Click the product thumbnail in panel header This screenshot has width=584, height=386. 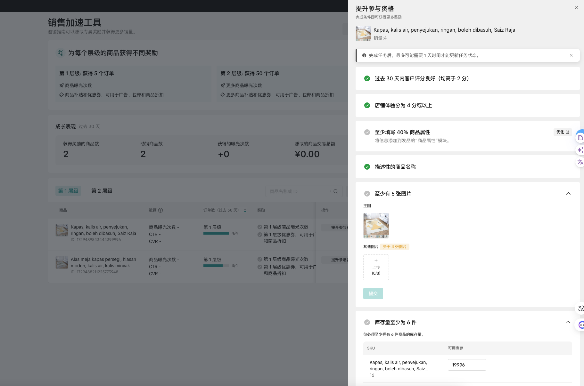[363, 33]
